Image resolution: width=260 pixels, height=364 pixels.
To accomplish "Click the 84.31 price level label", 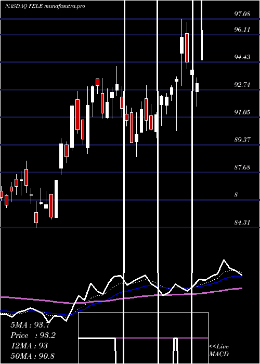I will (242, 223).
